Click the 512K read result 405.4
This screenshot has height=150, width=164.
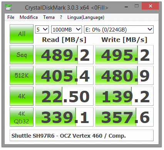coord(64,75)
